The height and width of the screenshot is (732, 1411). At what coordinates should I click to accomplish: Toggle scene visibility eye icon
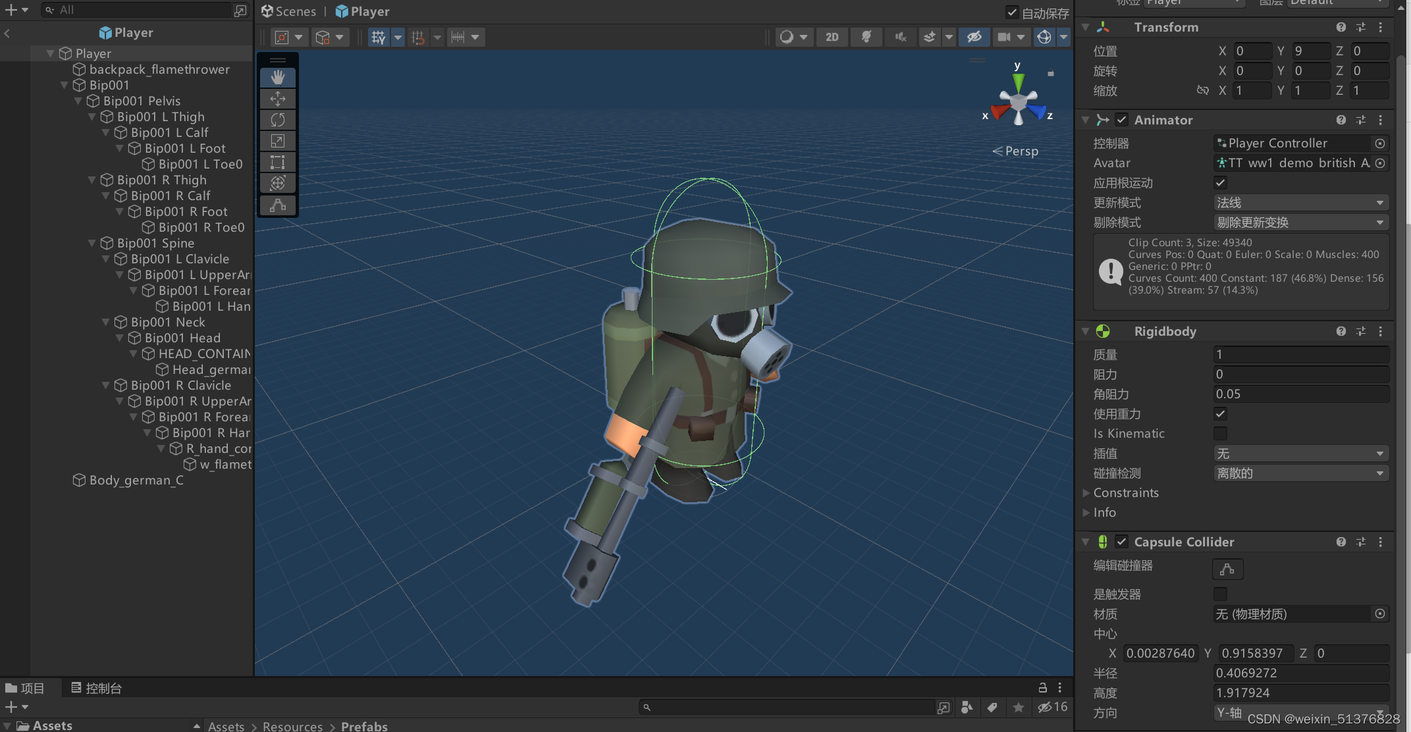tap(974, 38)
